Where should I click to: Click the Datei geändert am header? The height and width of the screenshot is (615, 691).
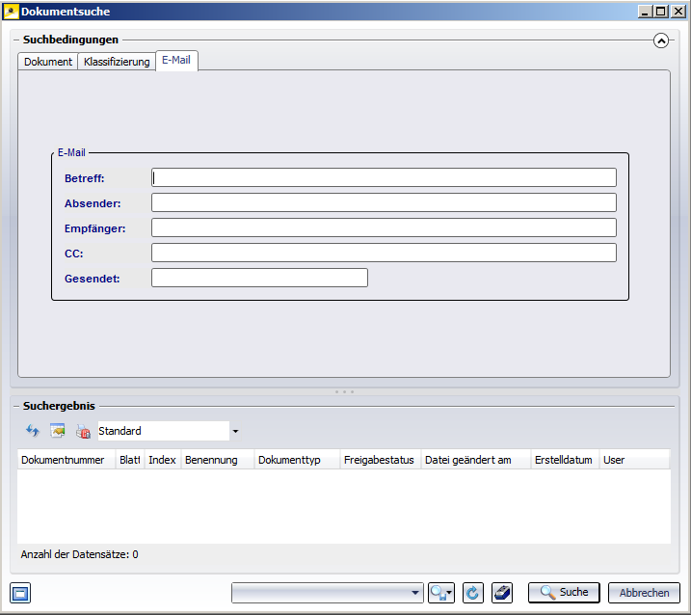(x=476, y=460)
